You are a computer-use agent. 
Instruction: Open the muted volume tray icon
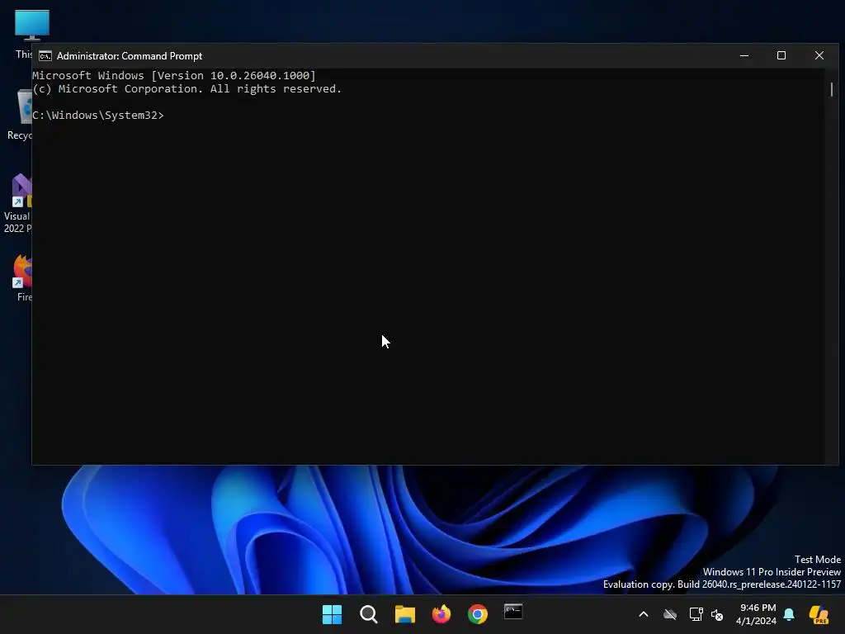(x=717, y=614)
